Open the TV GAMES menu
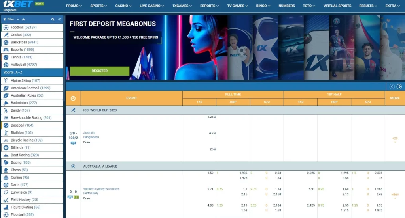Viewport: 405px width, 218px height. click(237, 6)
